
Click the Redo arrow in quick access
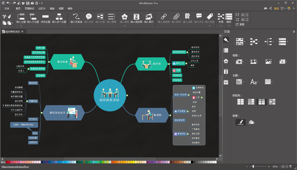(14, 3)
